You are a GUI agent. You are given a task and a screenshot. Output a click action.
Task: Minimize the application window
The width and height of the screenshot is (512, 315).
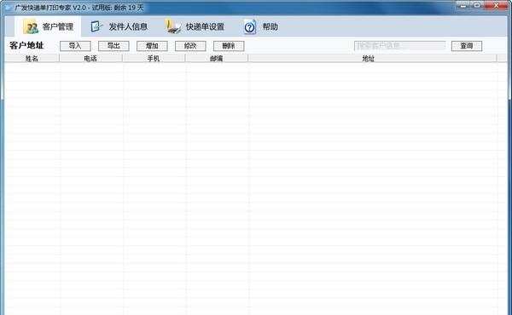coord(463,5)
